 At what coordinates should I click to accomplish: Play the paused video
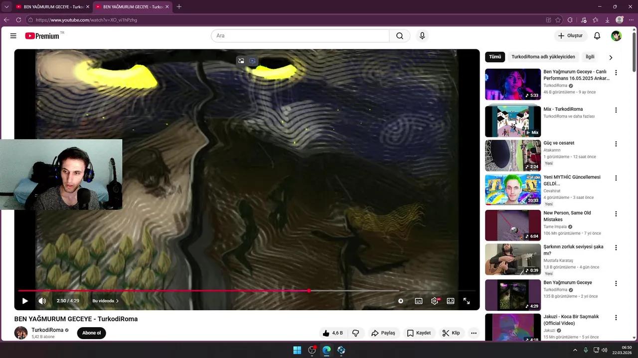25,301
